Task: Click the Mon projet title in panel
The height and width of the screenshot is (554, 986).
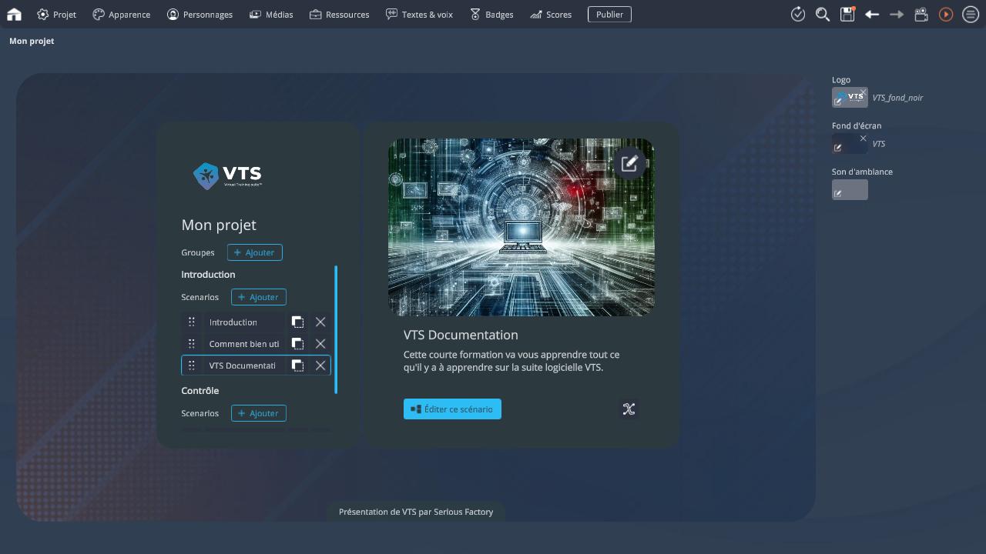Action: [x=219, y=225]
